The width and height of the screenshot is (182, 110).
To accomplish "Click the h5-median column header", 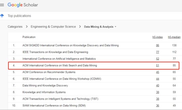I will [x=174, y=37].
